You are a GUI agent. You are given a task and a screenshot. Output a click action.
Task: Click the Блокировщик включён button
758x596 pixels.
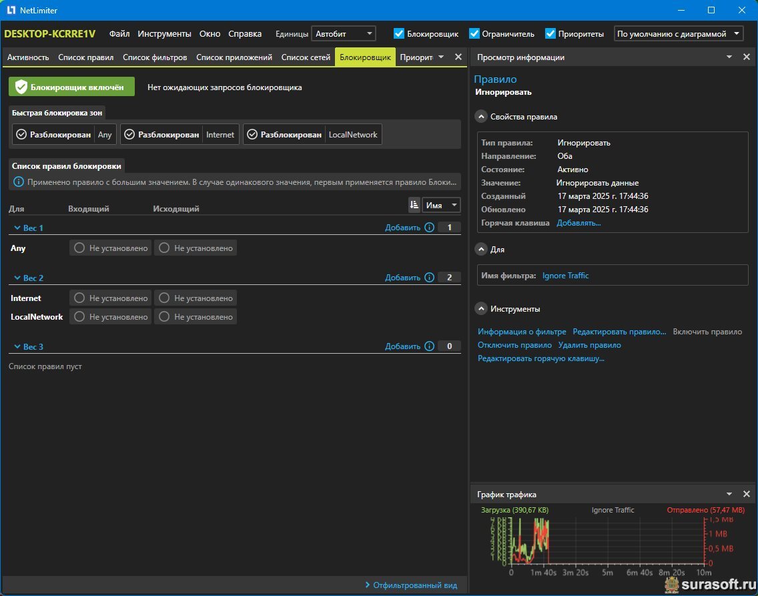coord(71,87)
